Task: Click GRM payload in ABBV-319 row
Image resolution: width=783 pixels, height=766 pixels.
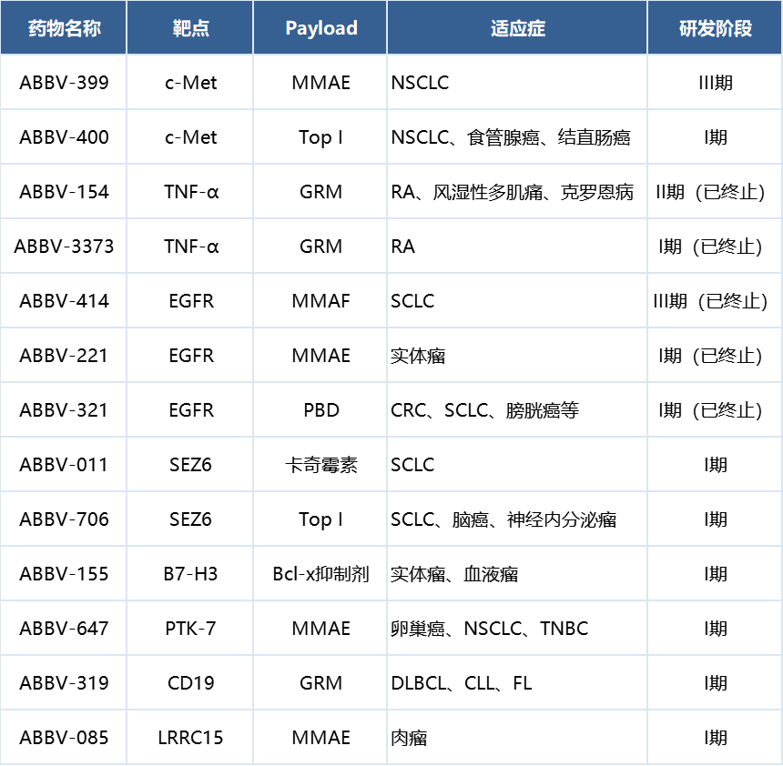Action: (320, 682)
